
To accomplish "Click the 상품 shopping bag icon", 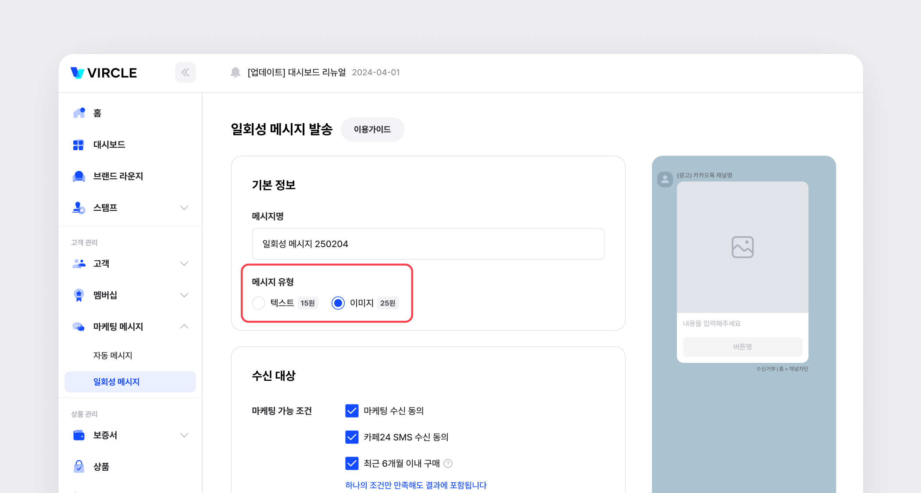I will 79,467.
